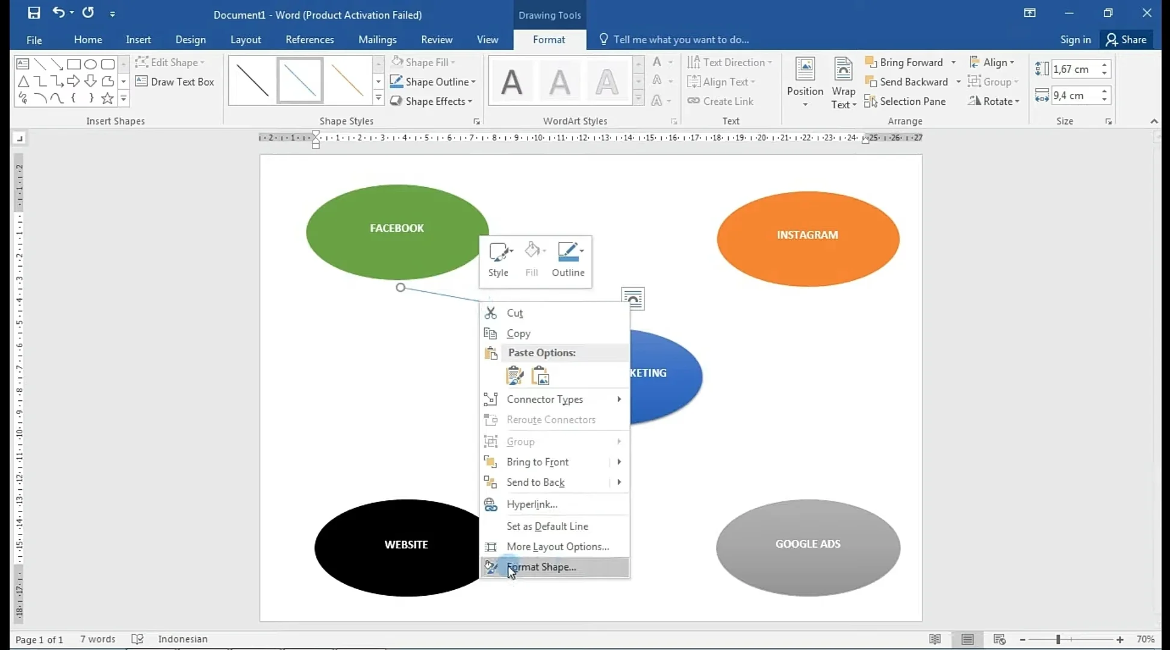The height and width of the screenshot is (650, 1170).
Task: Click the shape width input field
Action: click(x=1075, y=96)
